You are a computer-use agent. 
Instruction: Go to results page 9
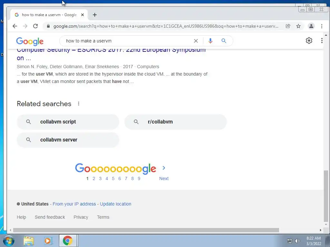coord(139,178)
